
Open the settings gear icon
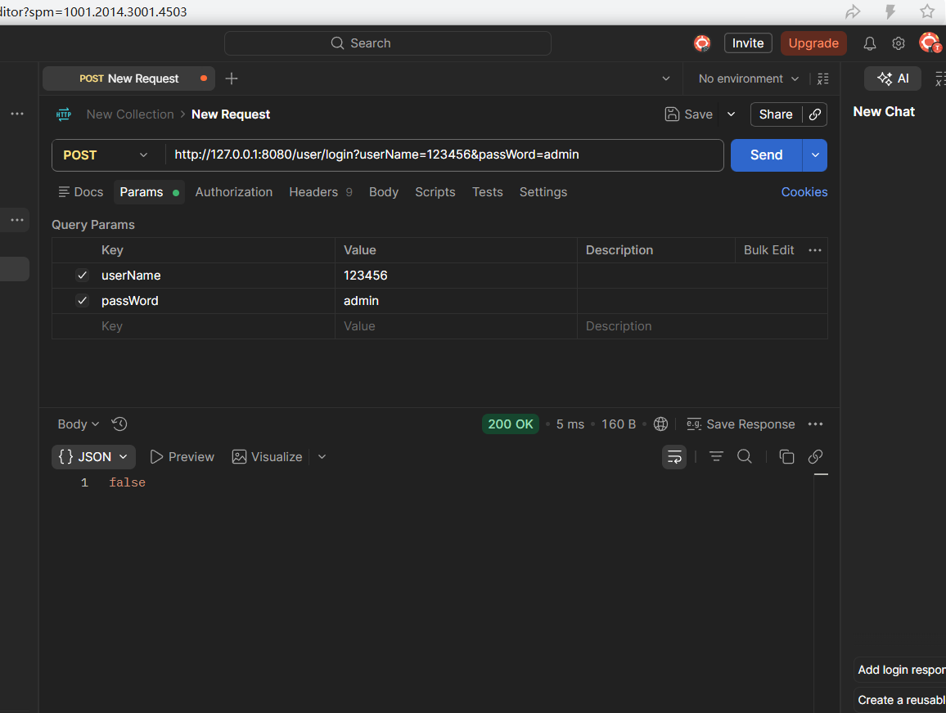tap(899, 43)
